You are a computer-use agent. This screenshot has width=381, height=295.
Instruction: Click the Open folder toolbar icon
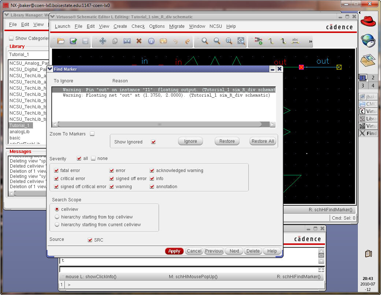pos(61,41)
